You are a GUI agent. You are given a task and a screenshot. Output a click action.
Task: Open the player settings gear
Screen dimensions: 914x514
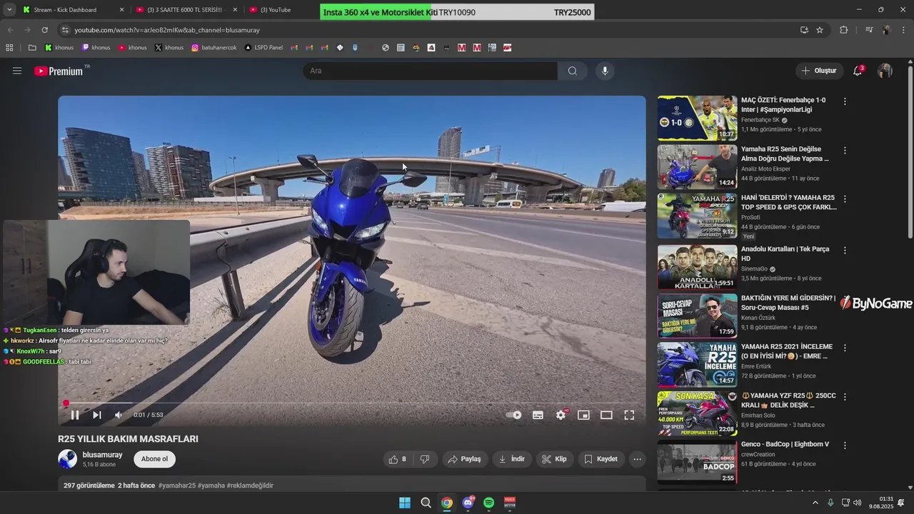coord(561,415)
